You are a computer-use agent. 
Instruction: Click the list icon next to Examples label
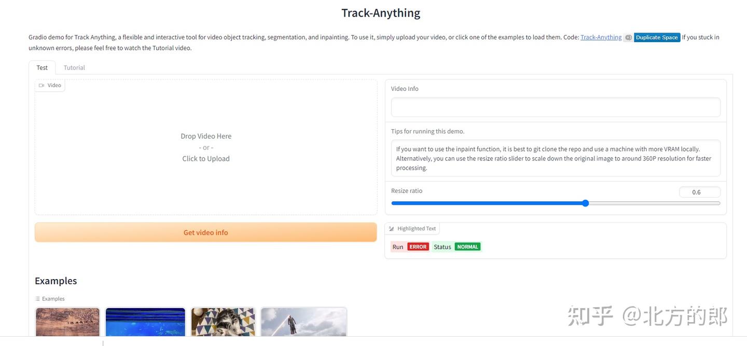coord(37,298)
